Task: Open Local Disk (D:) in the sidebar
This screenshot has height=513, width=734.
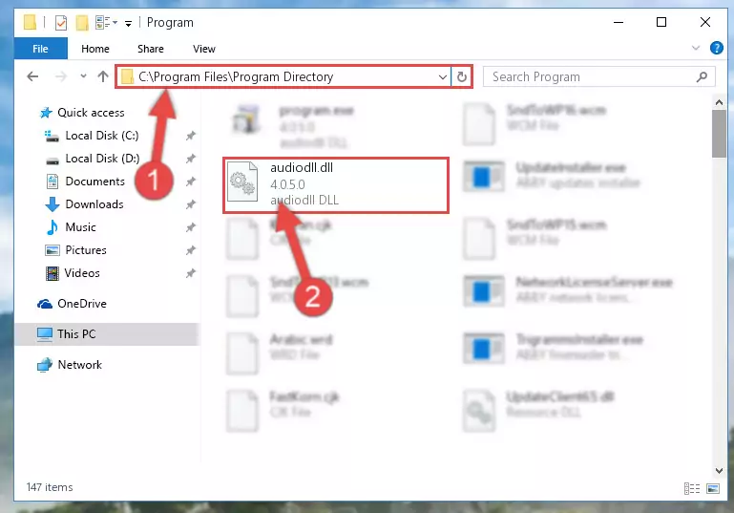Action: [x=92, y=159]
